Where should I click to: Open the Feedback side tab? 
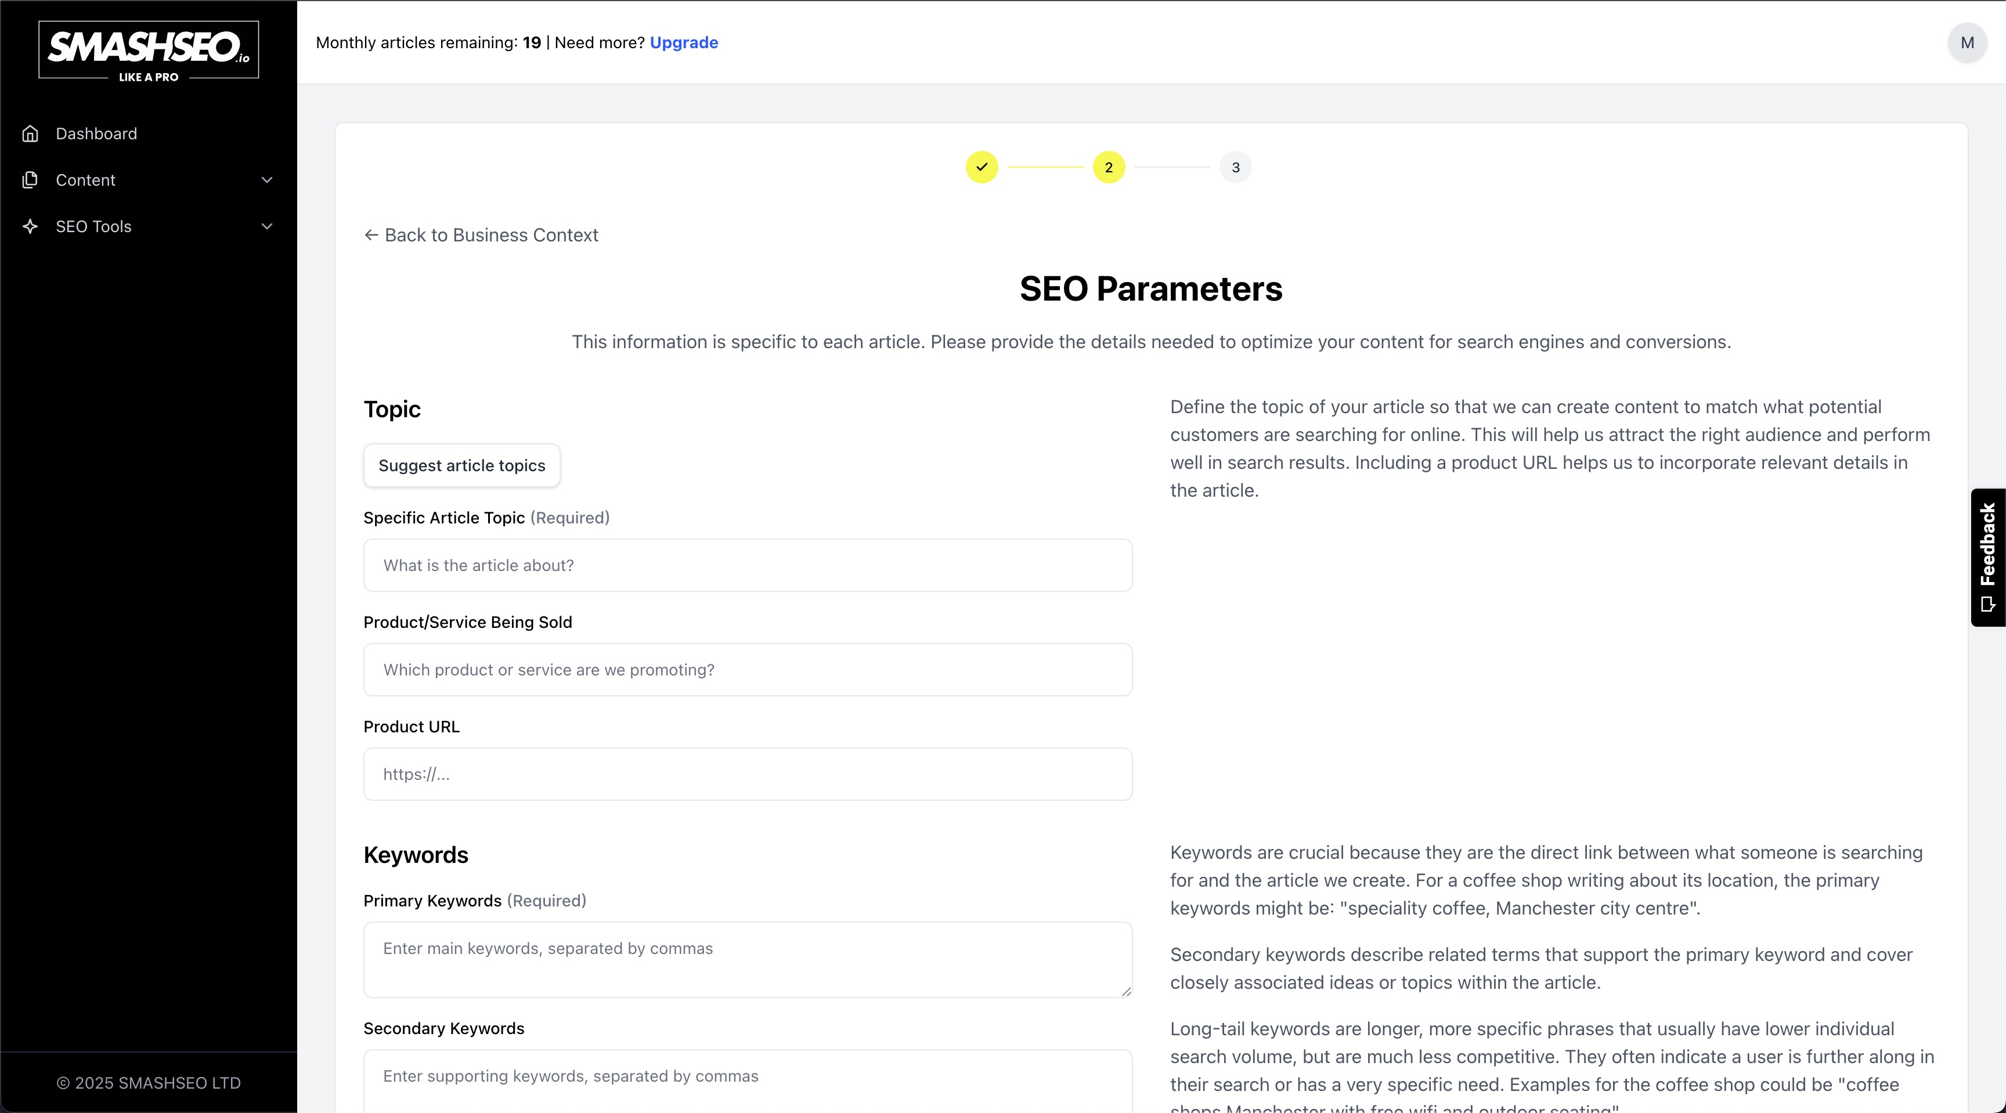click(1987, 556)
